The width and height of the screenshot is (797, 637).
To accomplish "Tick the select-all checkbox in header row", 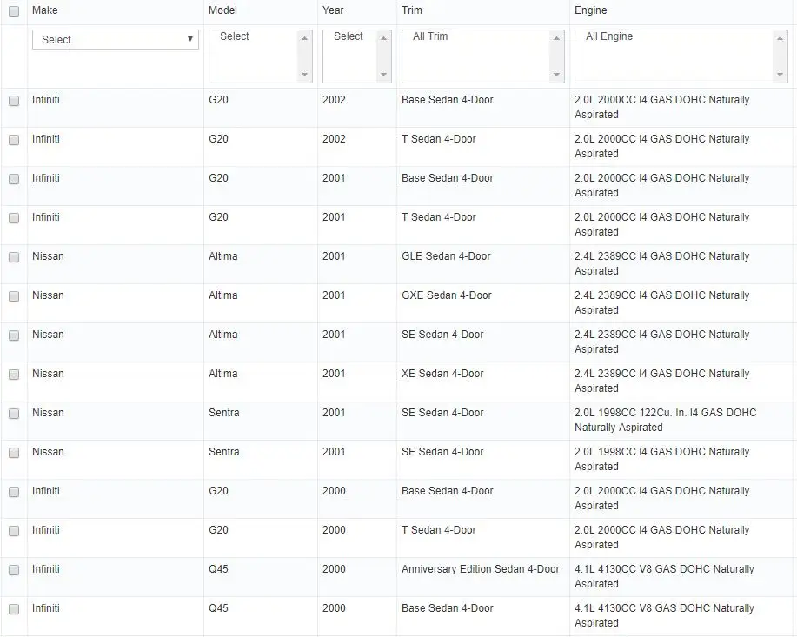I will (14, 10).
